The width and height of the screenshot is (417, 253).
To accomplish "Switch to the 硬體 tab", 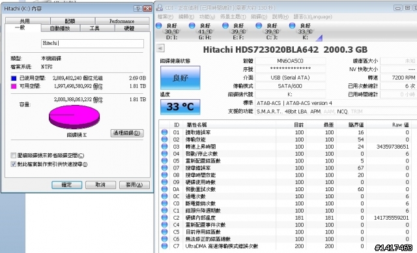I will pos(132,28).
